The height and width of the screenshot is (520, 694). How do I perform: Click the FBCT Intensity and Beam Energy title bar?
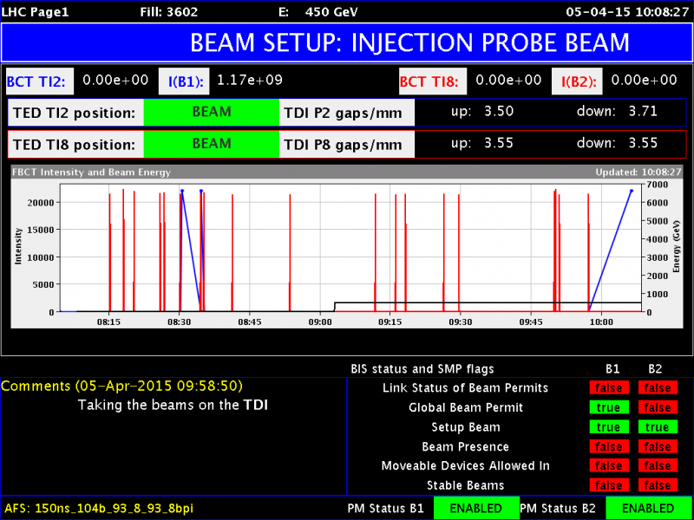(x=347, y=172)
